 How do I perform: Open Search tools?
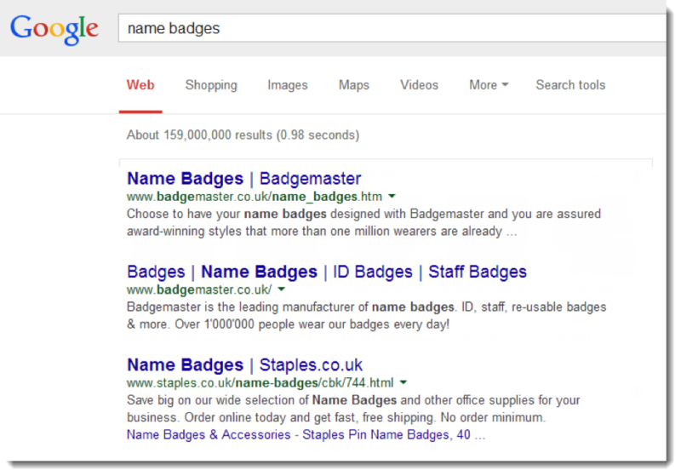(x=570, y=84)
